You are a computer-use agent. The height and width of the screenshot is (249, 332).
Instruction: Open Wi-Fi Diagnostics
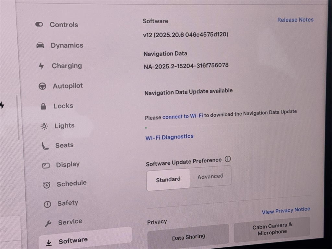tap(169, 137)
